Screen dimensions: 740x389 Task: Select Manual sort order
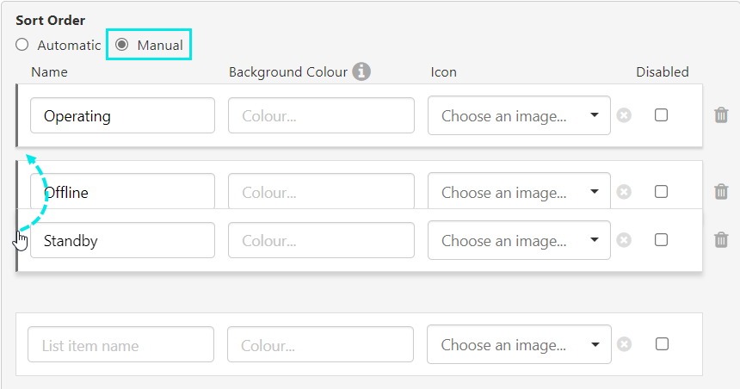click(x=122, y=45)
